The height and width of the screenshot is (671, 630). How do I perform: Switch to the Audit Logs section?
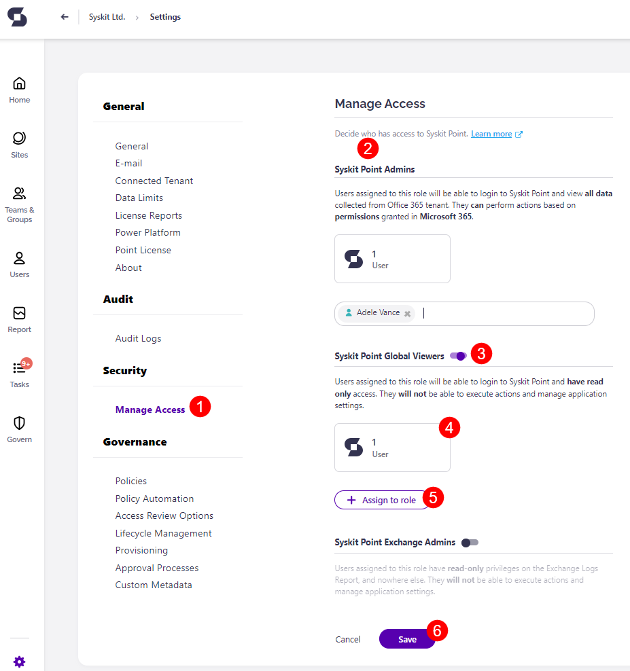pyautogui.click(x=140, y=338)
